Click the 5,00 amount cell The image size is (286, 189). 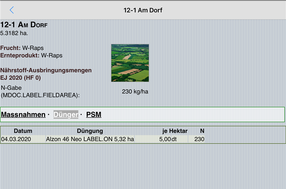pos(164,139)
